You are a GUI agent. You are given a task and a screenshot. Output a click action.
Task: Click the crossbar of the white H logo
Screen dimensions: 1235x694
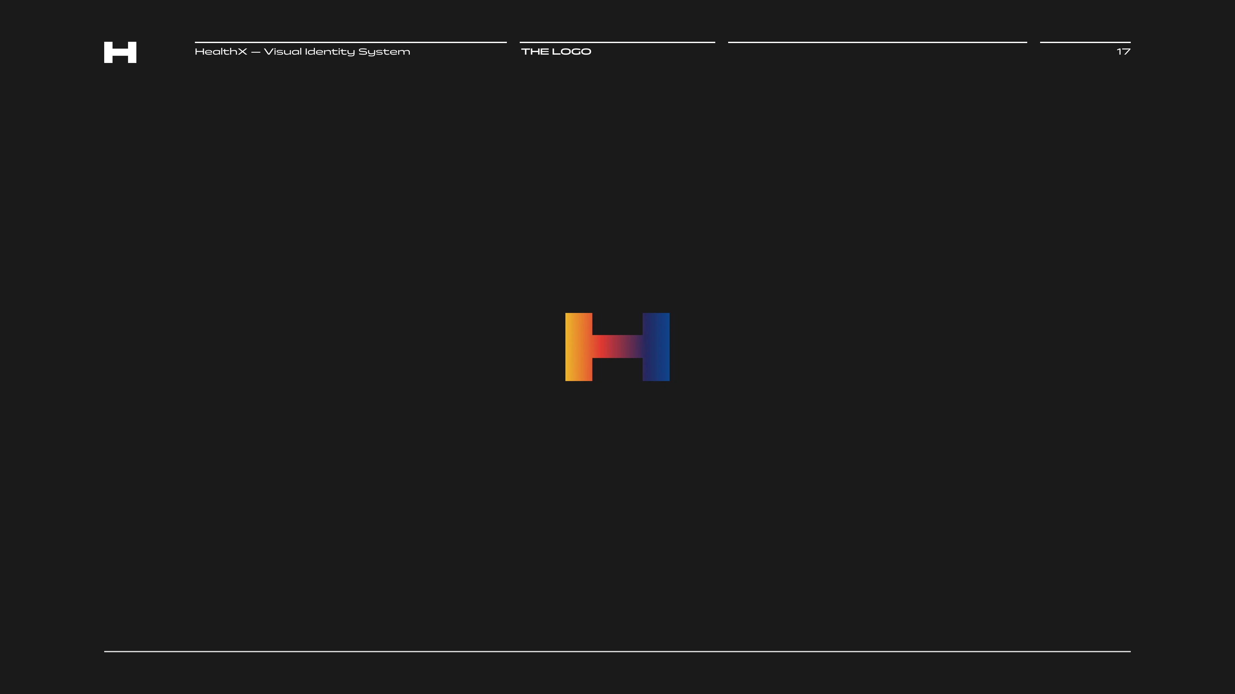(x=120, y=53)
